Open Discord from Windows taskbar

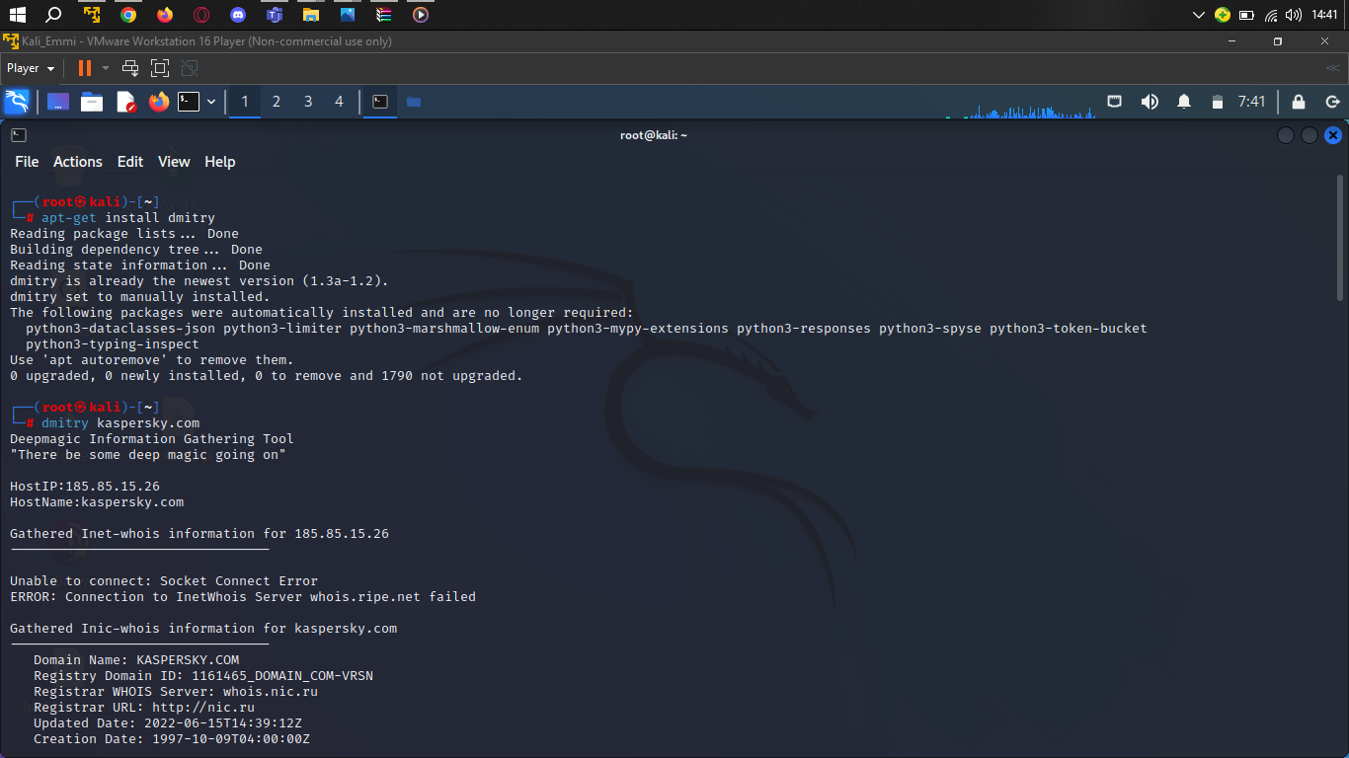pos(238,15)
